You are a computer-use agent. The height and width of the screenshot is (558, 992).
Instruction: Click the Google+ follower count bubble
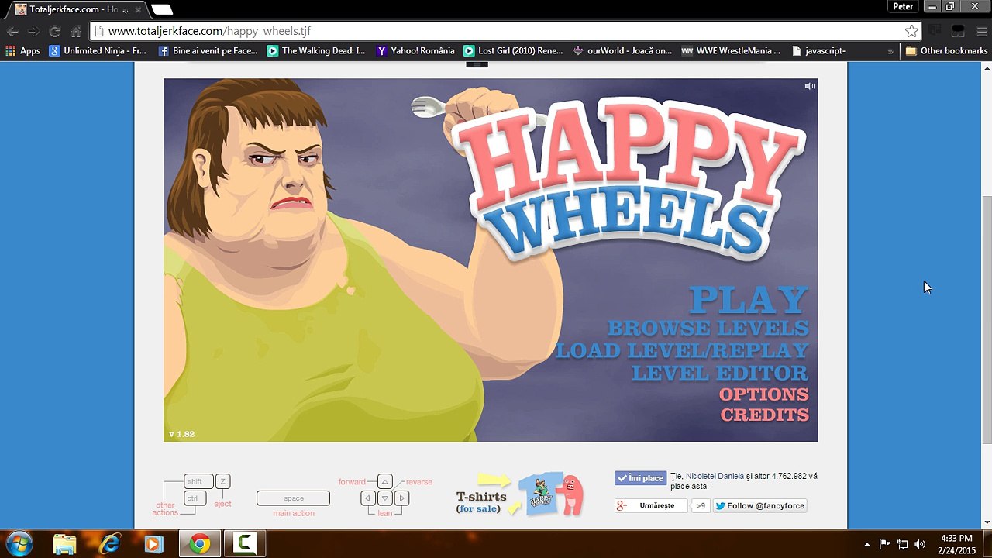(701, 505)
